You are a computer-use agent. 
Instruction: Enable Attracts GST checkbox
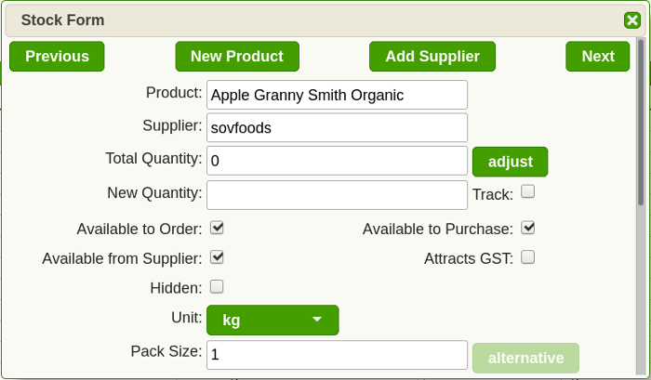527,257
